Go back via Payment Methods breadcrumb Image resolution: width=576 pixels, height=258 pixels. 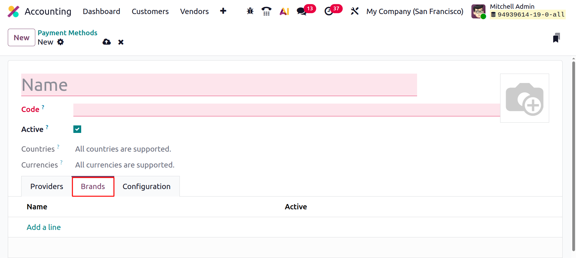tap(67, 33)
